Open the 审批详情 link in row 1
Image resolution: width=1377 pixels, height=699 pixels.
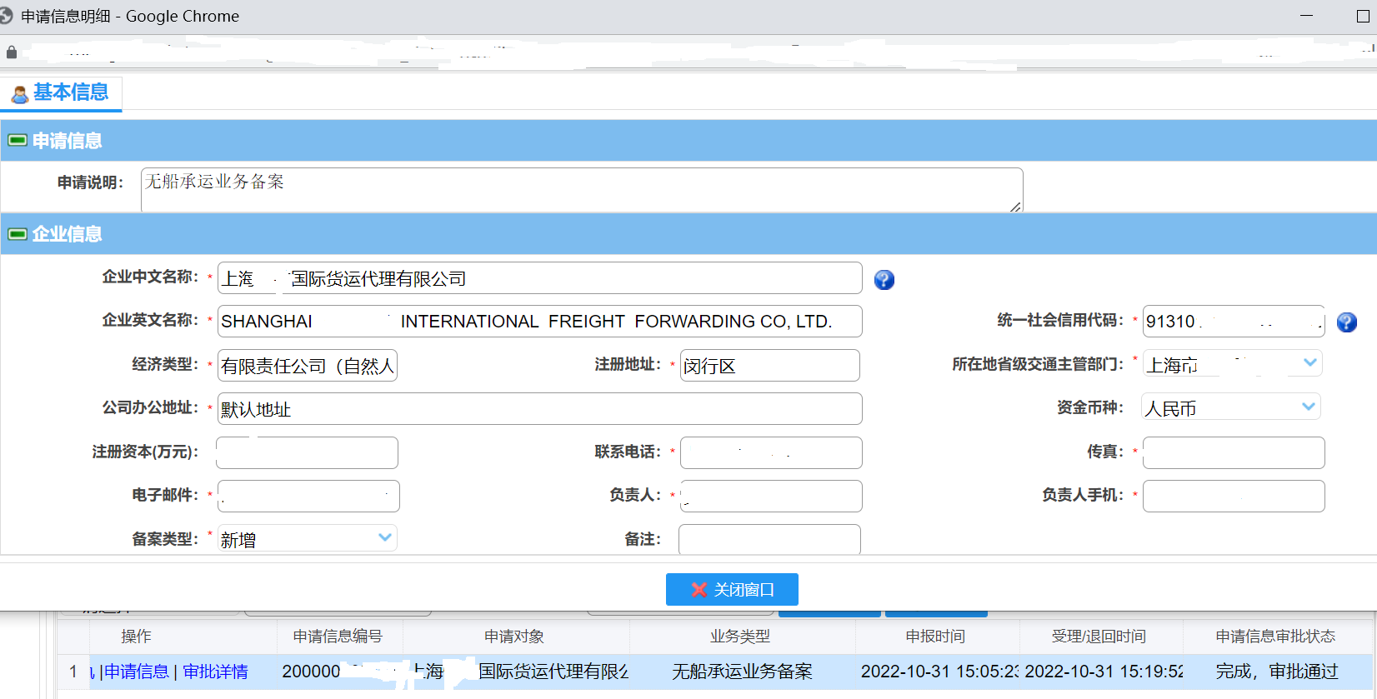click(x=215, y=672)
